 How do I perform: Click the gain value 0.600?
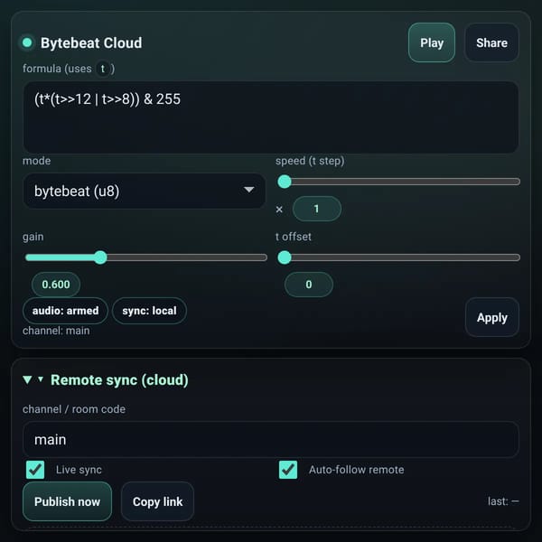[56, 285]
